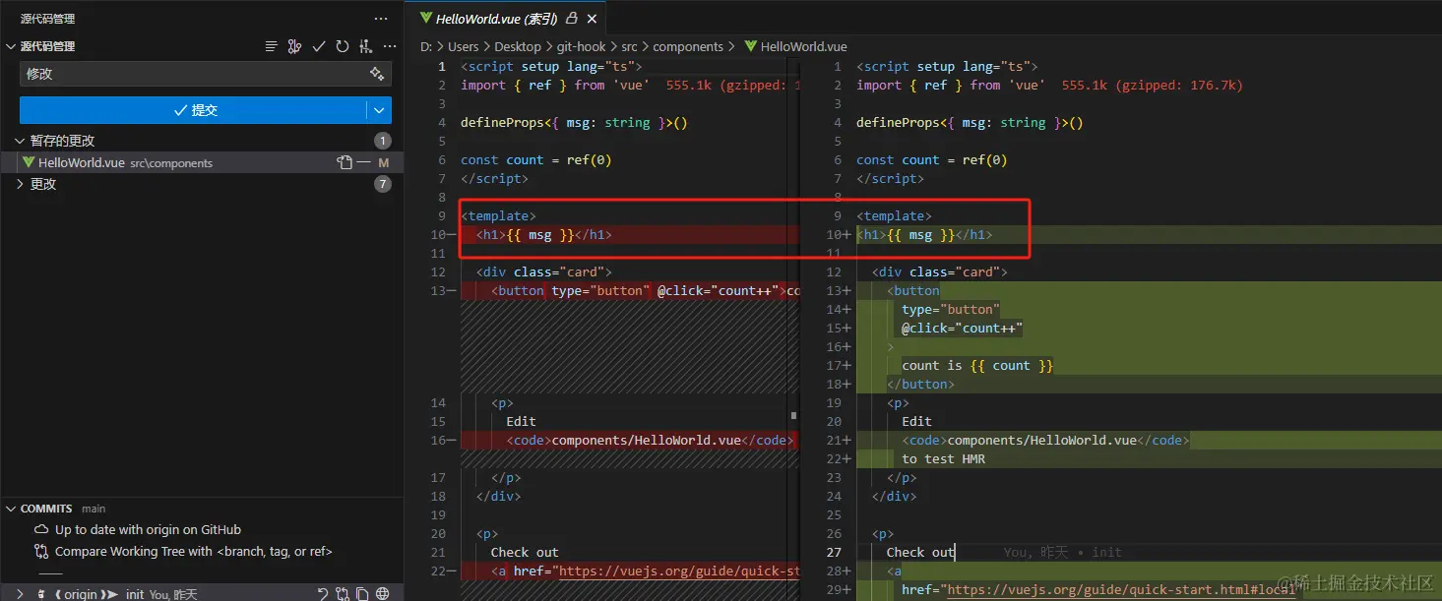
Task: Collapse the source control repository section chevron
Action: click(11, 46)
